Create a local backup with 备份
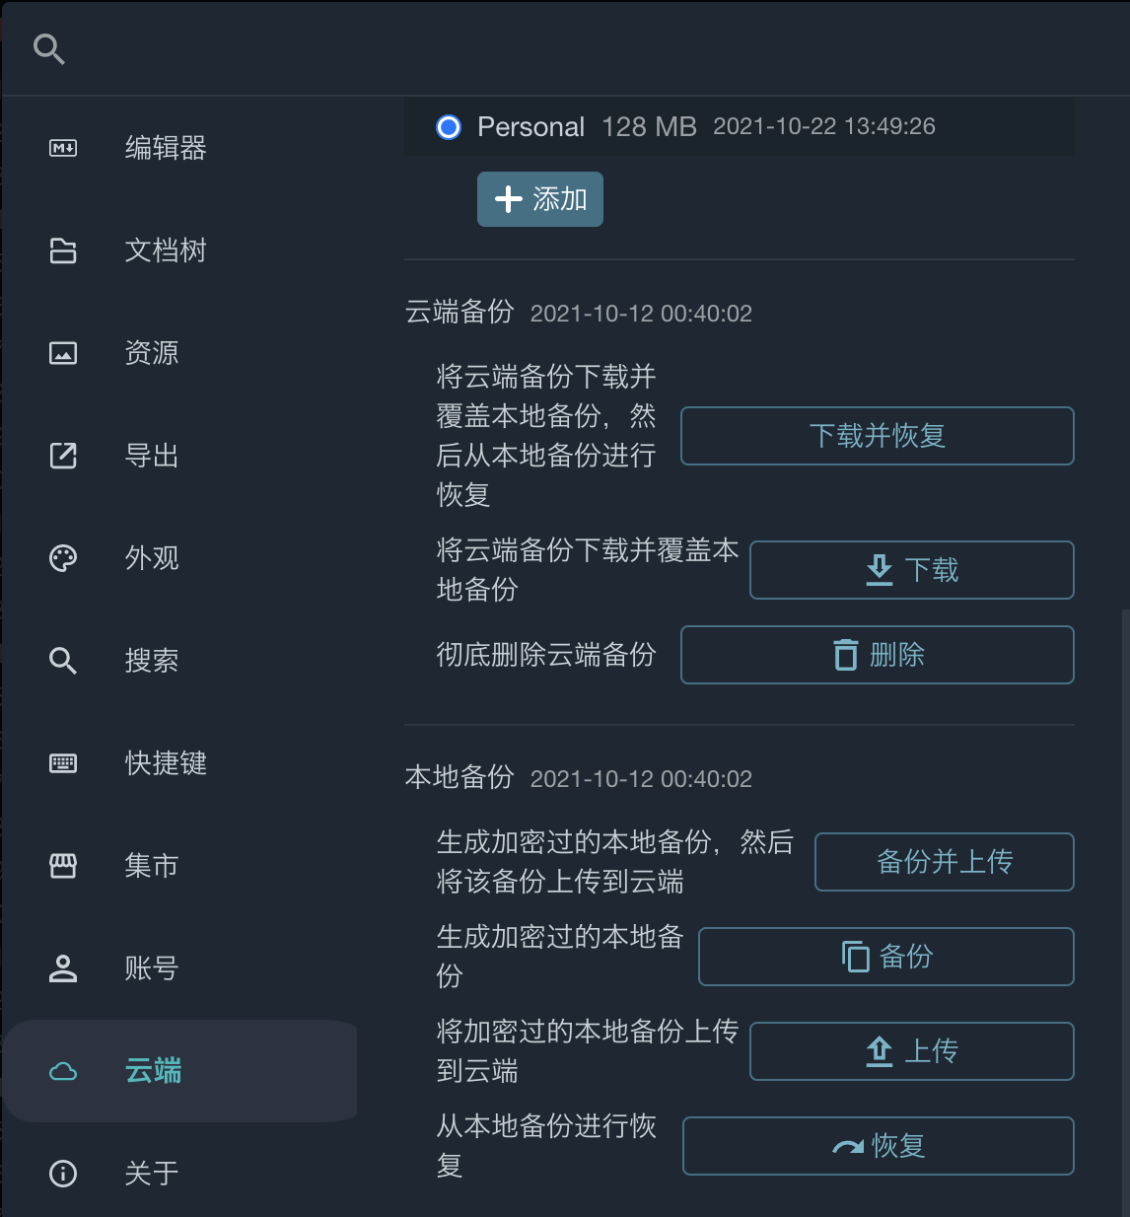Screen dimensions: 1130x1217 pyautogui.click(x=885, y=957)
